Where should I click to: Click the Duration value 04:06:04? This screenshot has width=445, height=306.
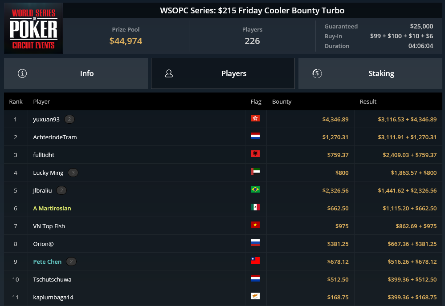coord(421,46)
